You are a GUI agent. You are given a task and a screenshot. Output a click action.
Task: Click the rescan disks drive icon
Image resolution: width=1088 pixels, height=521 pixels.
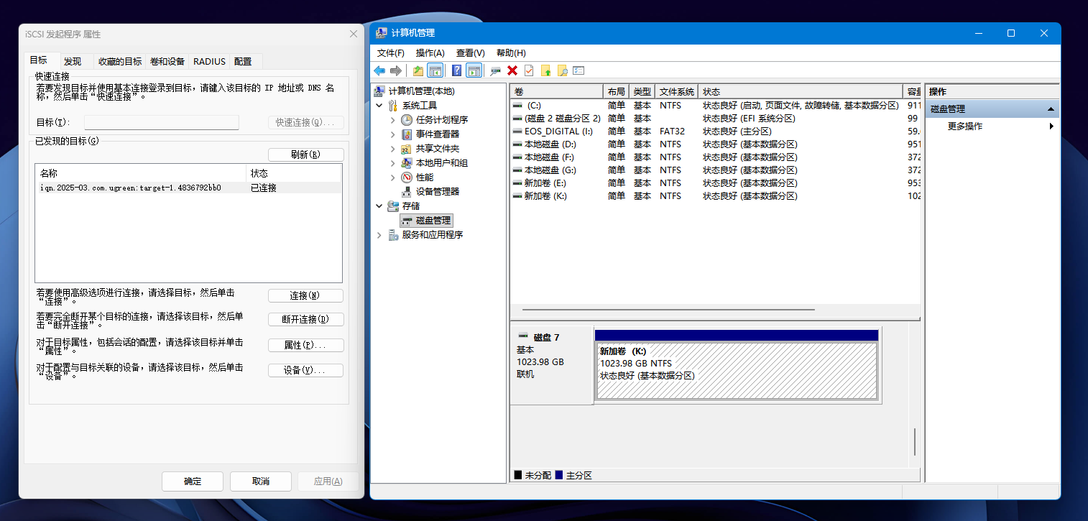(495, 70)
